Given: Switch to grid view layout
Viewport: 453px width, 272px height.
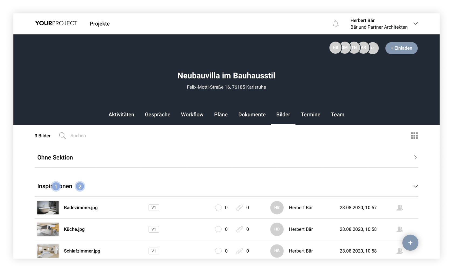Looking at the screenshot, I should pos(414,136).
